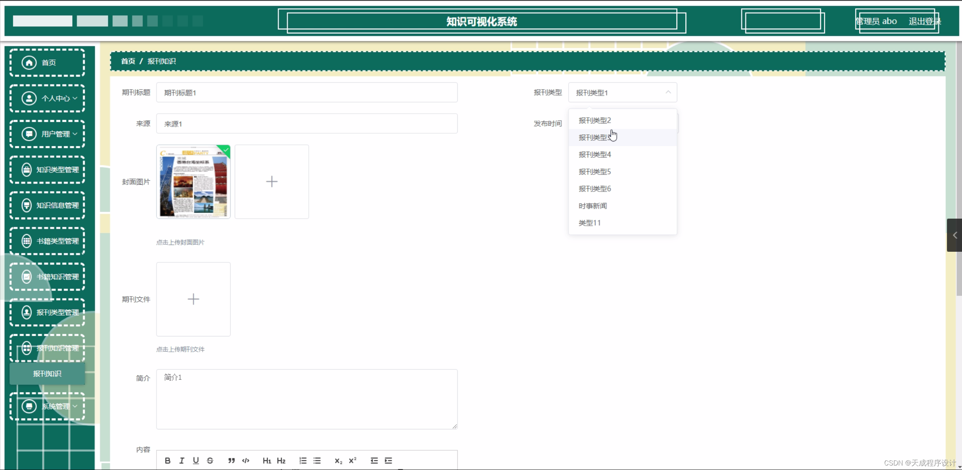Click 退出登录 to log out

(924, 21)
